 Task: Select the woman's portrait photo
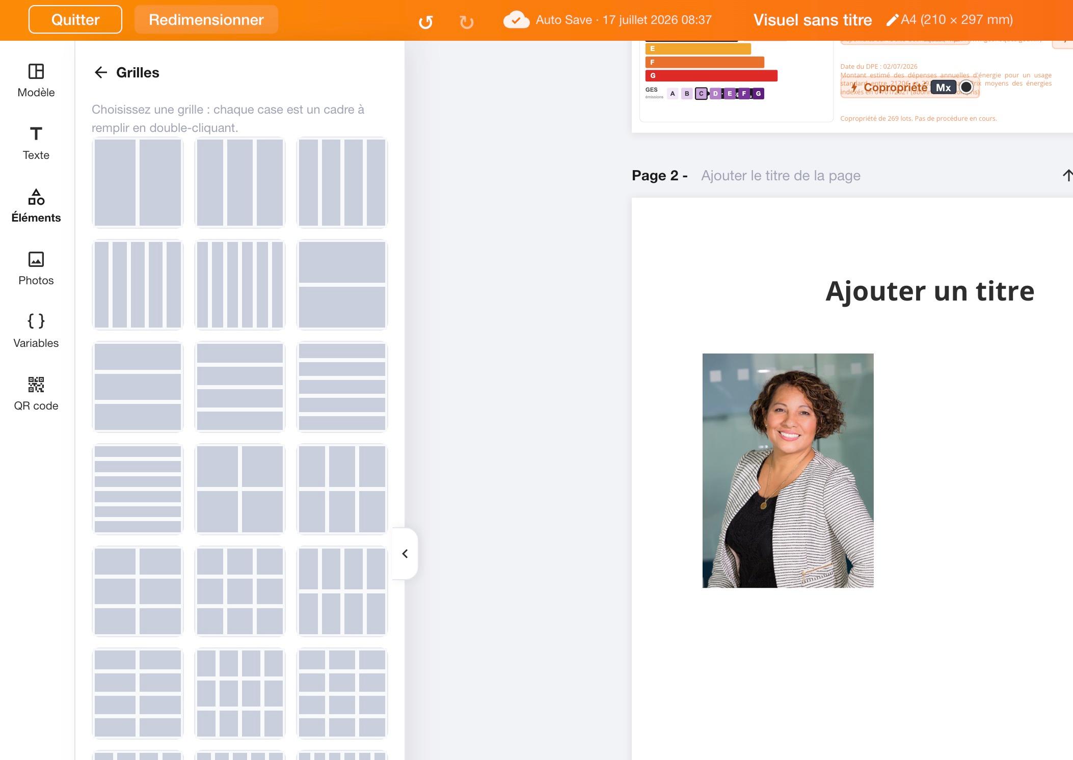[x=788, y=471]
